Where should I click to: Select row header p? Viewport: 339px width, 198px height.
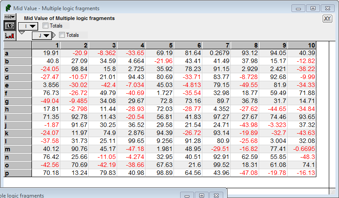tap(18, 173)
